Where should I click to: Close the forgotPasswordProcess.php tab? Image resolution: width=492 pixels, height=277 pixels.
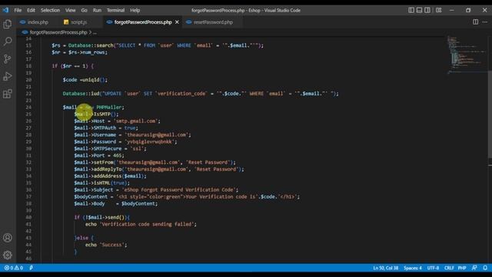177,22
